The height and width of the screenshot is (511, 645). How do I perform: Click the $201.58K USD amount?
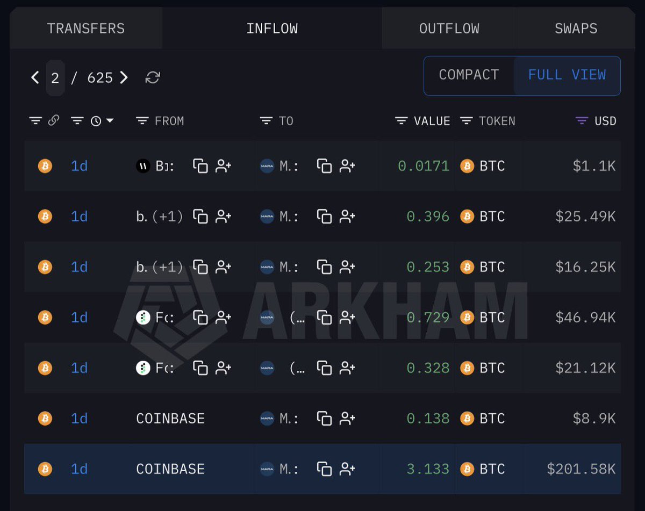coord(581,469)
